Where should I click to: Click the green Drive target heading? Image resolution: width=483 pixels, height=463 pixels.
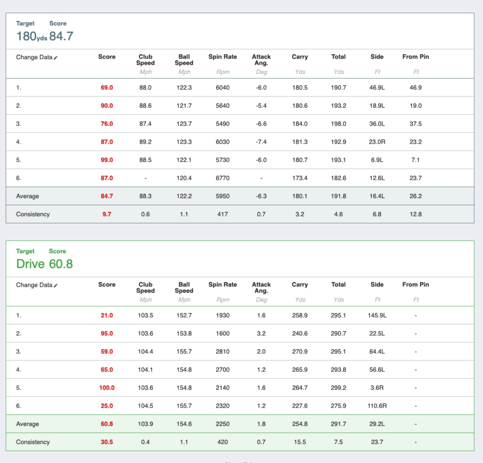30,264
